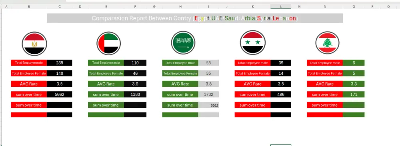Click sum over time label beside 1380
Image resolution: width=400 pixels, height=146 pixels.
(106, 94)
